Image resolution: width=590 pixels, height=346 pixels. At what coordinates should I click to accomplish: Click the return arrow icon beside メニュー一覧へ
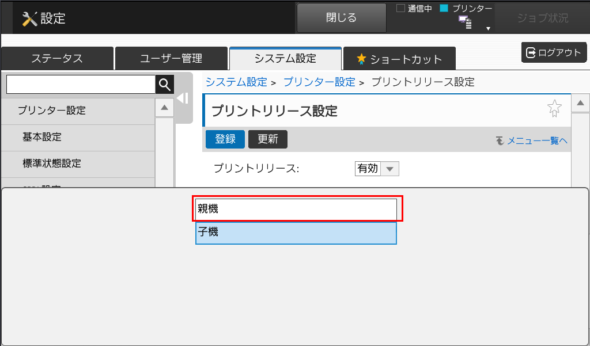pyautogui.click(x=500, y=140)
